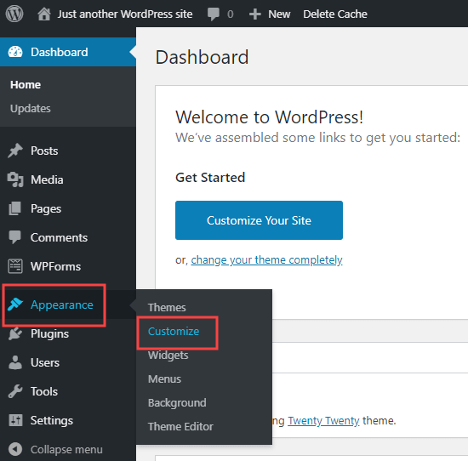
Task: Click New text in the admin bar
Action: [279, 14]
